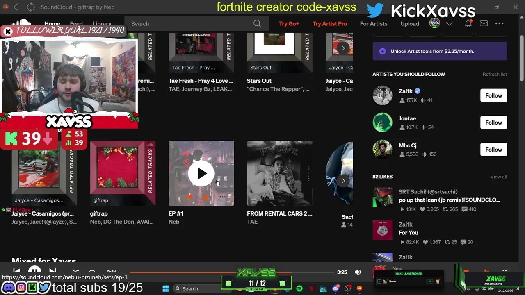This screenshot has width=525, height=295.
Task: Open Jontae's green avatar
Action: 382,123
